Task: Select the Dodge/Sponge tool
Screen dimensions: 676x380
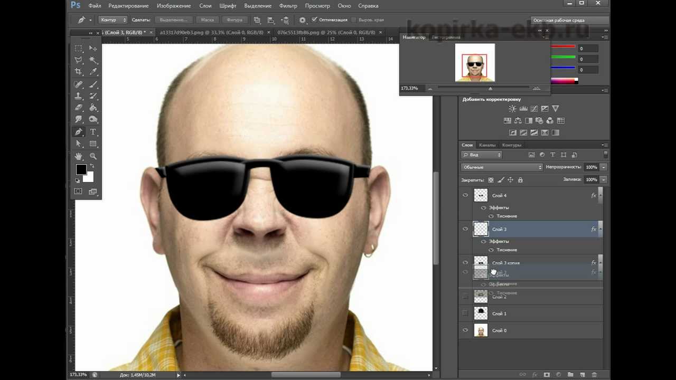Action: 93,119
